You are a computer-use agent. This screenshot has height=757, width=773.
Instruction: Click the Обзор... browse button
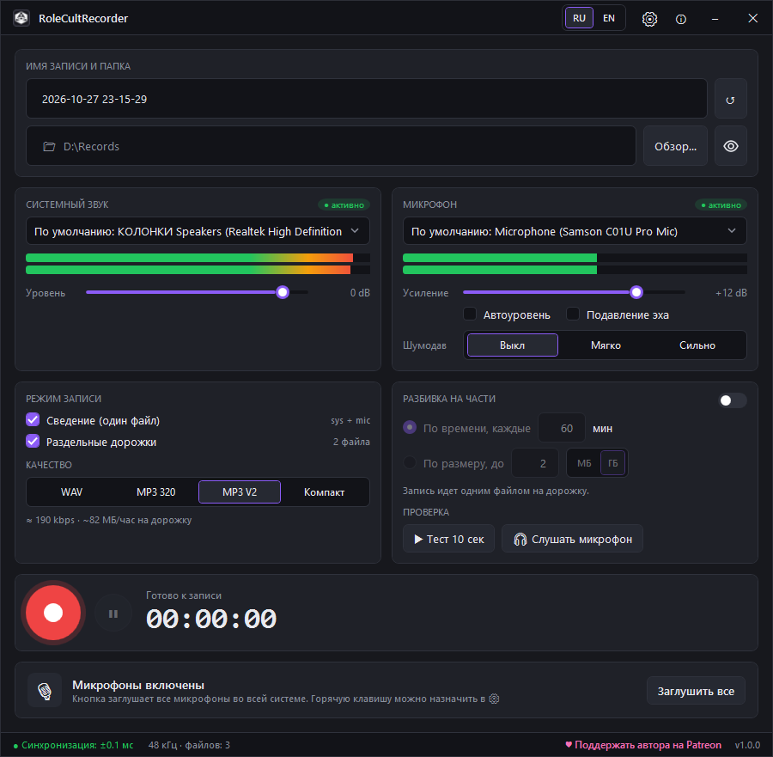[675, 146]
